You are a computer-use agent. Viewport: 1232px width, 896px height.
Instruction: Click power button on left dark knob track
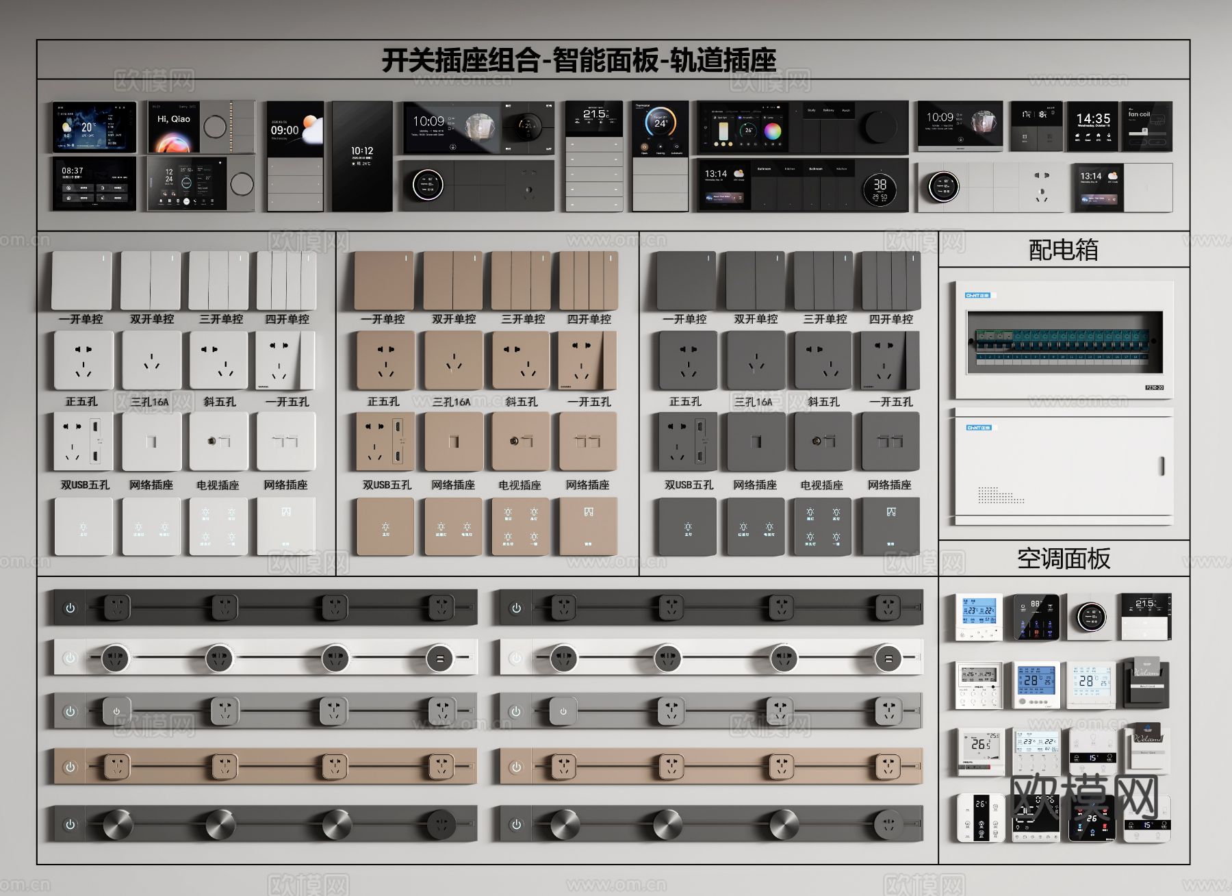[70, 824]
